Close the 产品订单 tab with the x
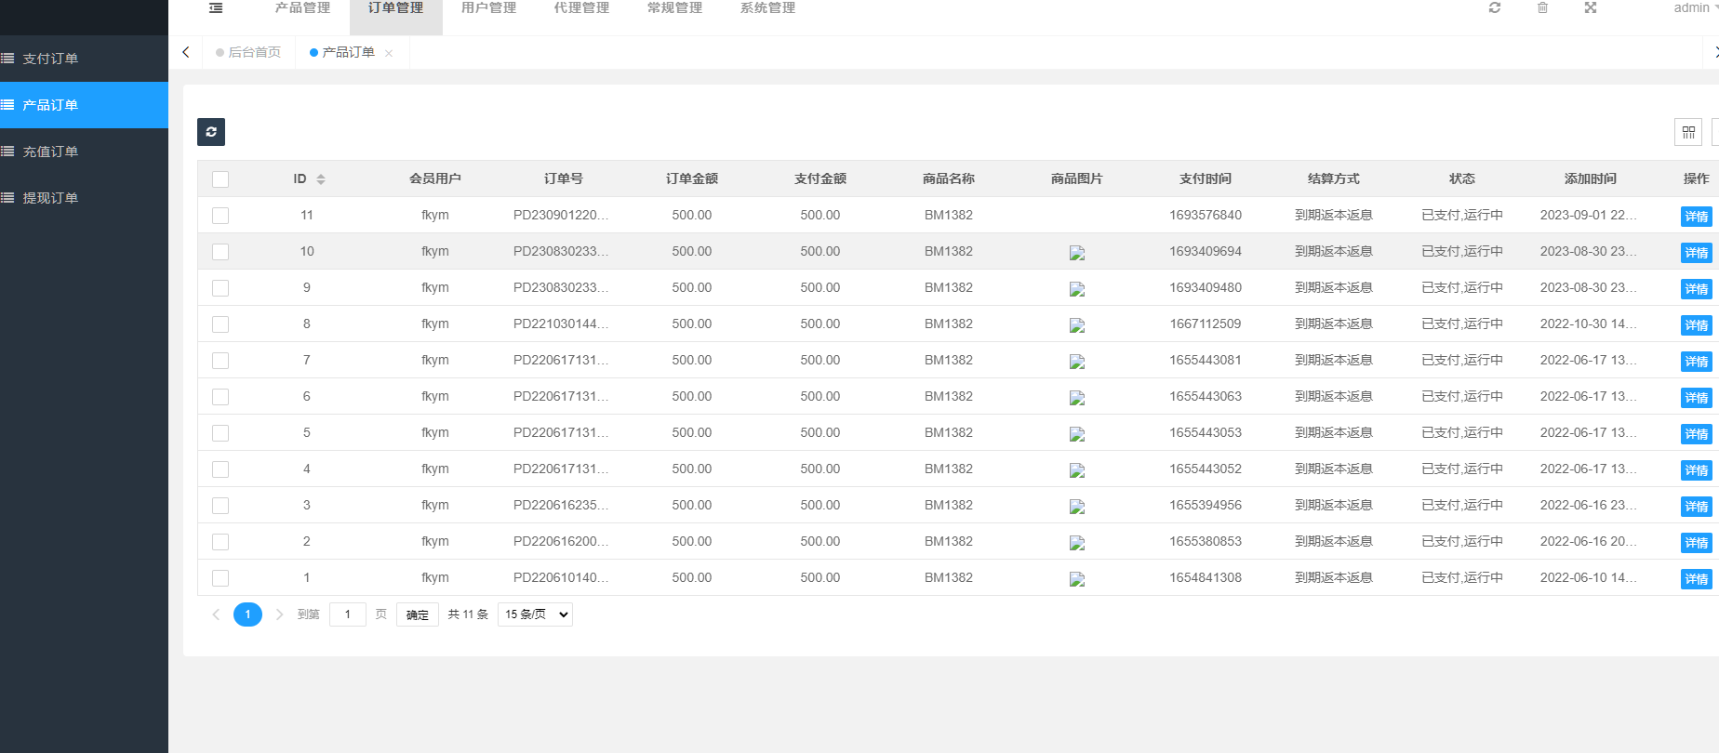Screen dimensions: 1719x753 click(389, 54)
